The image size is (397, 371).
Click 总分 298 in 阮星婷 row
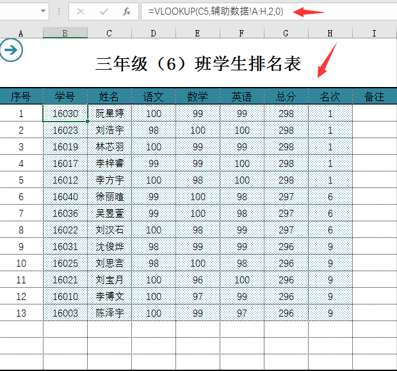pos(286,113)
